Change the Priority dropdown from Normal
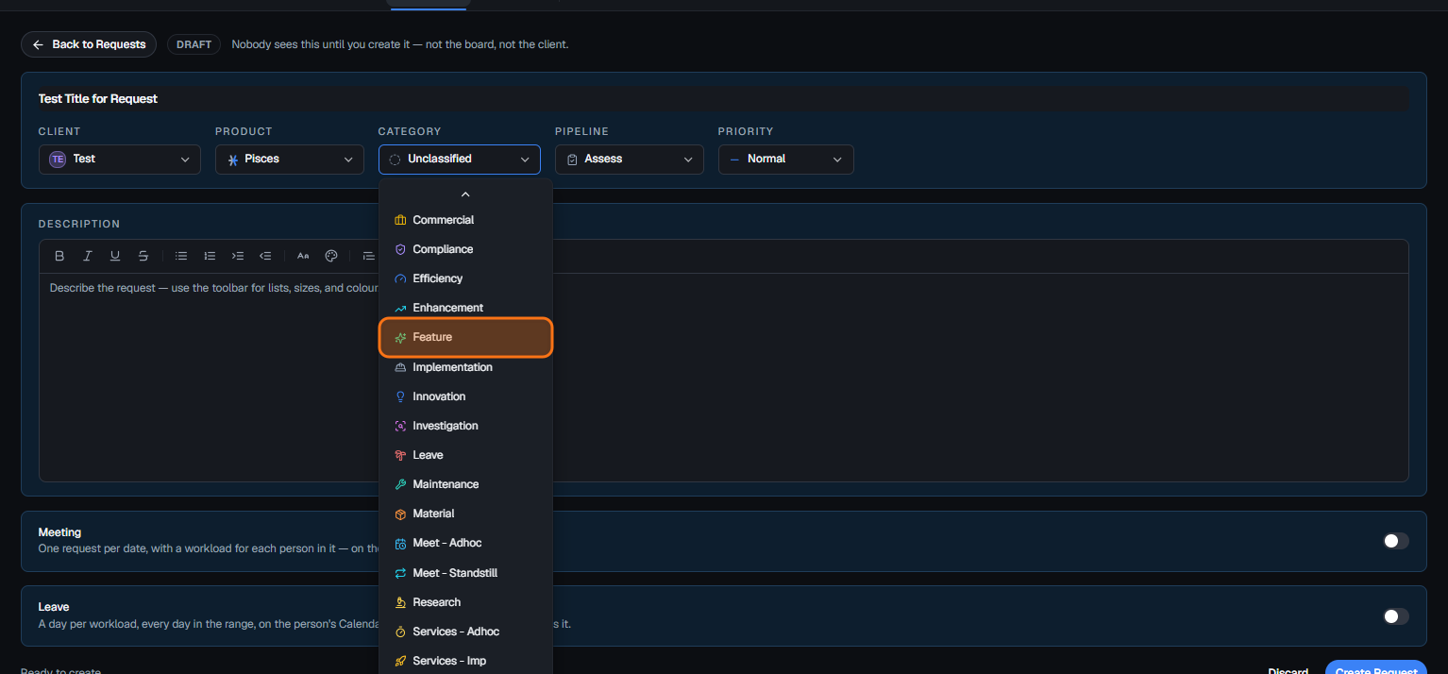The image size is (1448, 674). click(786, 160)
